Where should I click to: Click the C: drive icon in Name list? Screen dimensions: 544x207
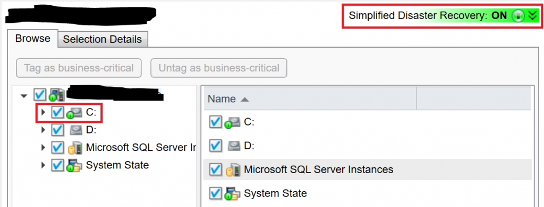[233, 122]
